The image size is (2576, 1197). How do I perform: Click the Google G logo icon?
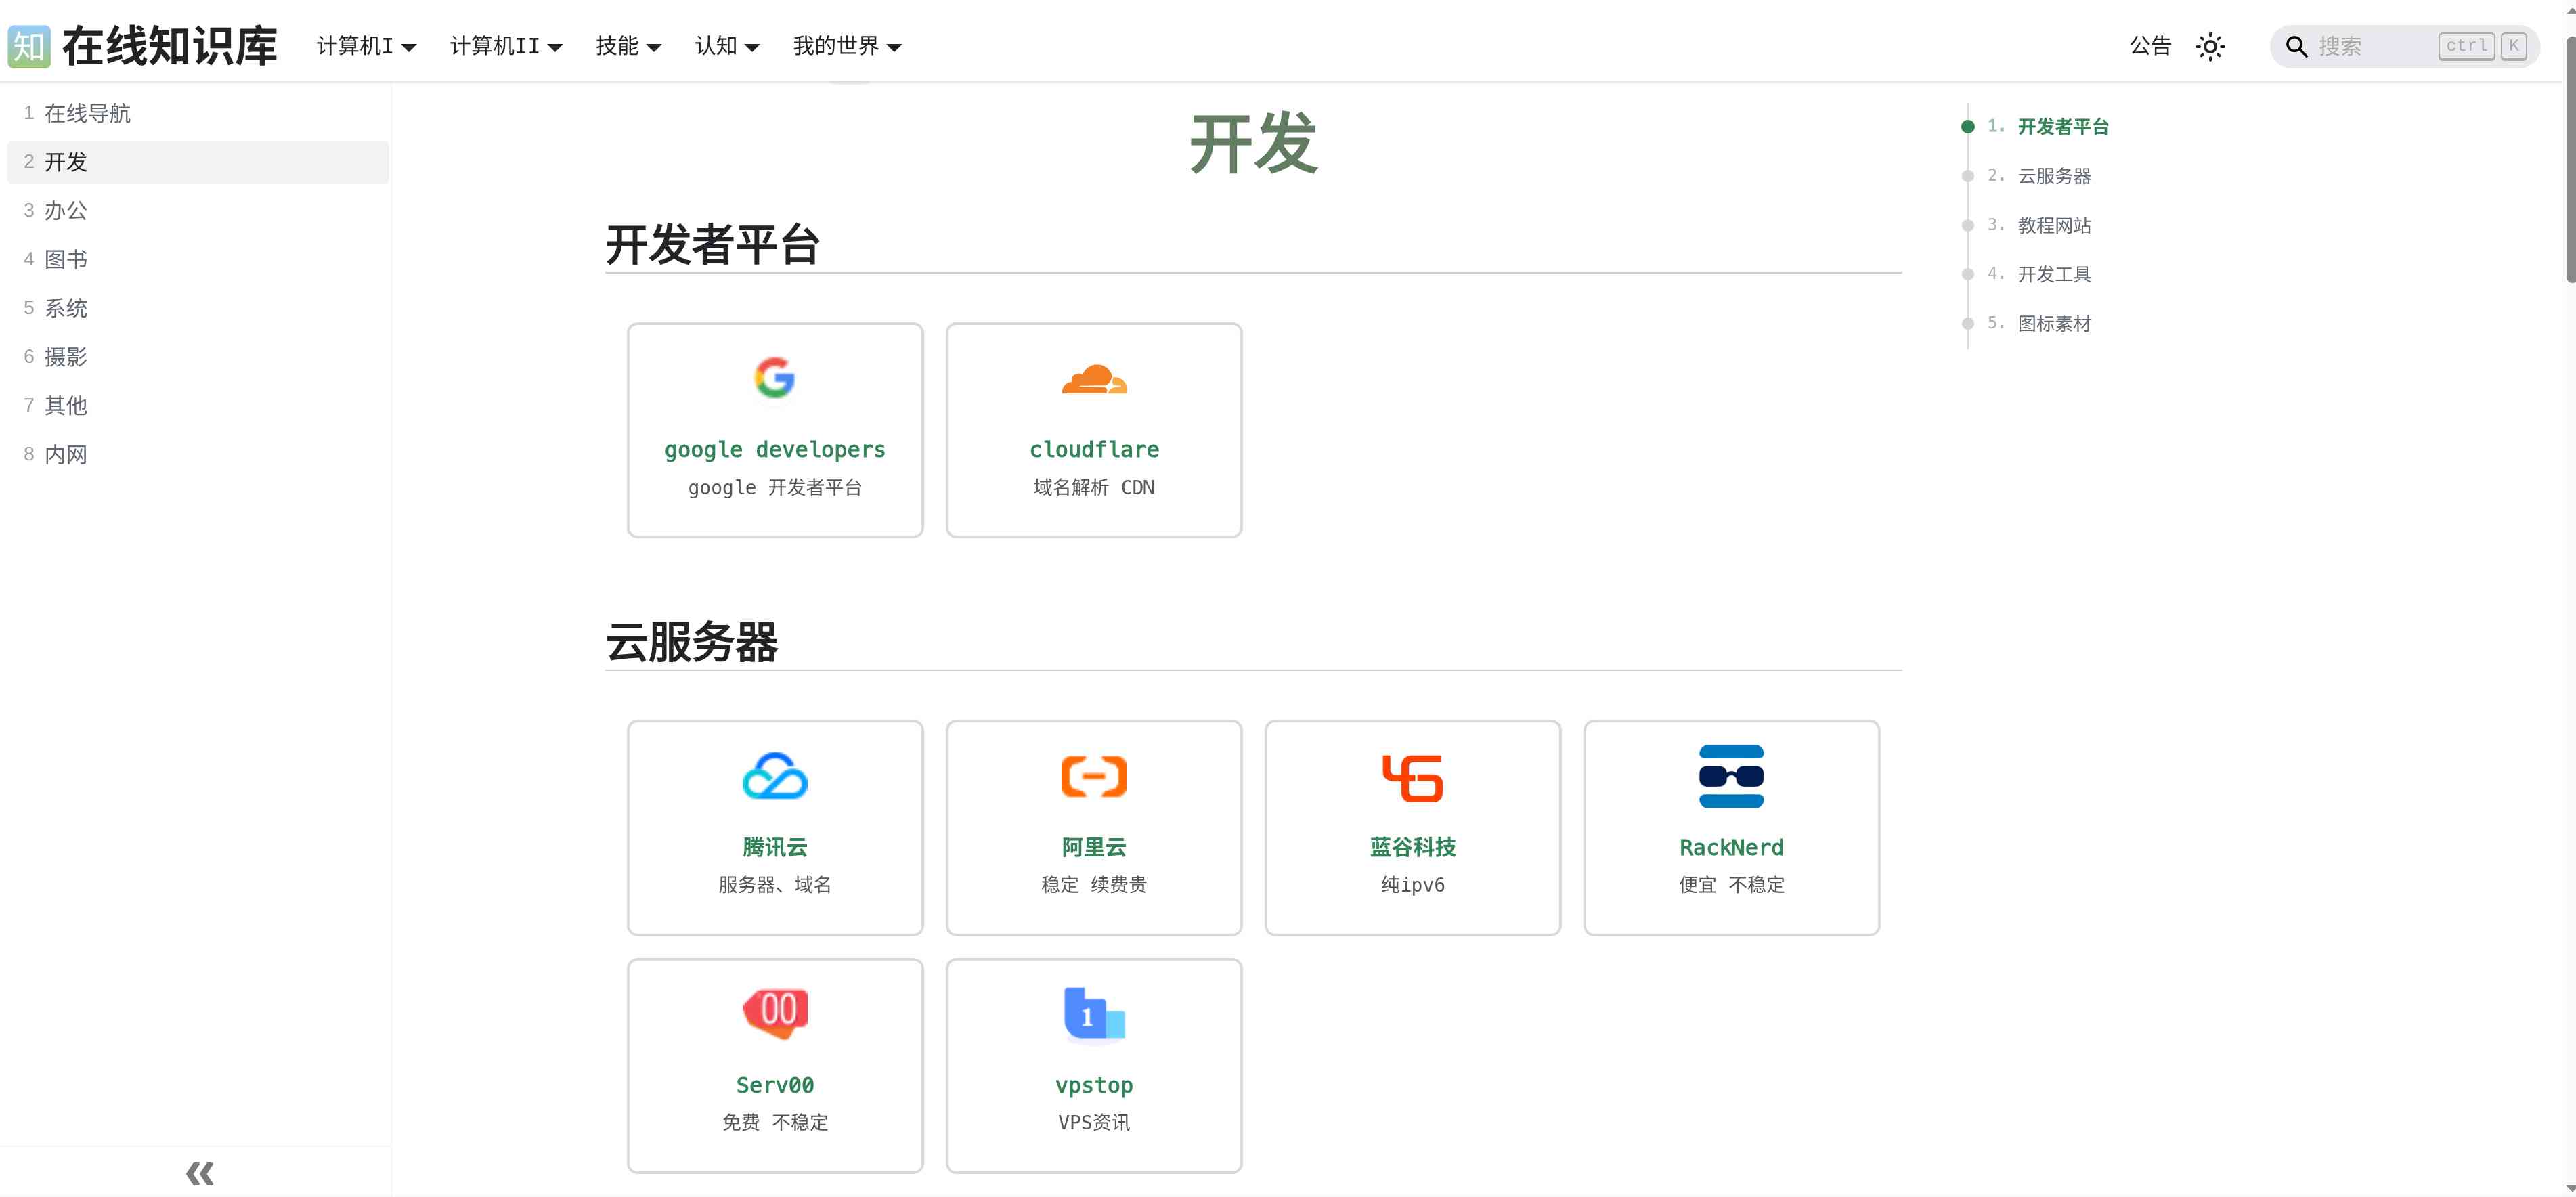[775, 378]
